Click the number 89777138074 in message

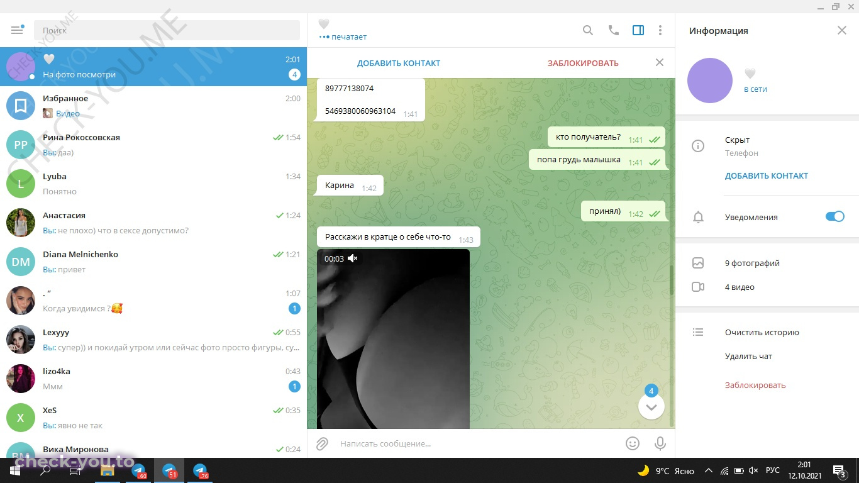pyautogui.click(x=349, y=89)
